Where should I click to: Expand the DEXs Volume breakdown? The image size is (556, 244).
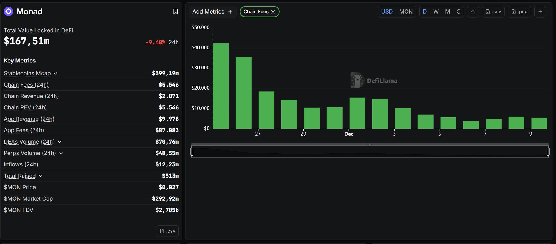60,142
